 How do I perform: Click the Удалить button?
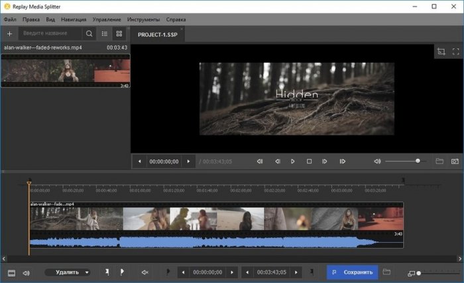(67, 272)
